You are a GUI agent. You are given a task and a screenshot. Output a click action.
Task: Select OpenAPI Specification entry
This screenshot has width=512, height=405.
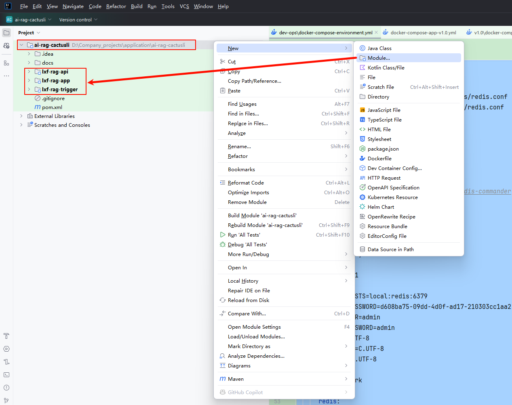[x=409, y=187]
